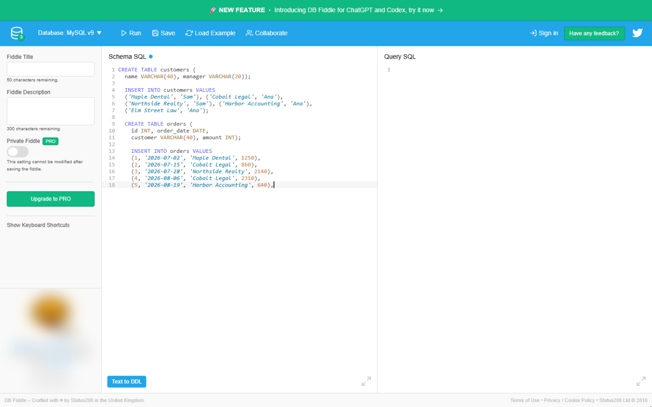Expand the Schema SQL panel to fullscreen
The image size is (652, 407).
click(x=366, y=381)
